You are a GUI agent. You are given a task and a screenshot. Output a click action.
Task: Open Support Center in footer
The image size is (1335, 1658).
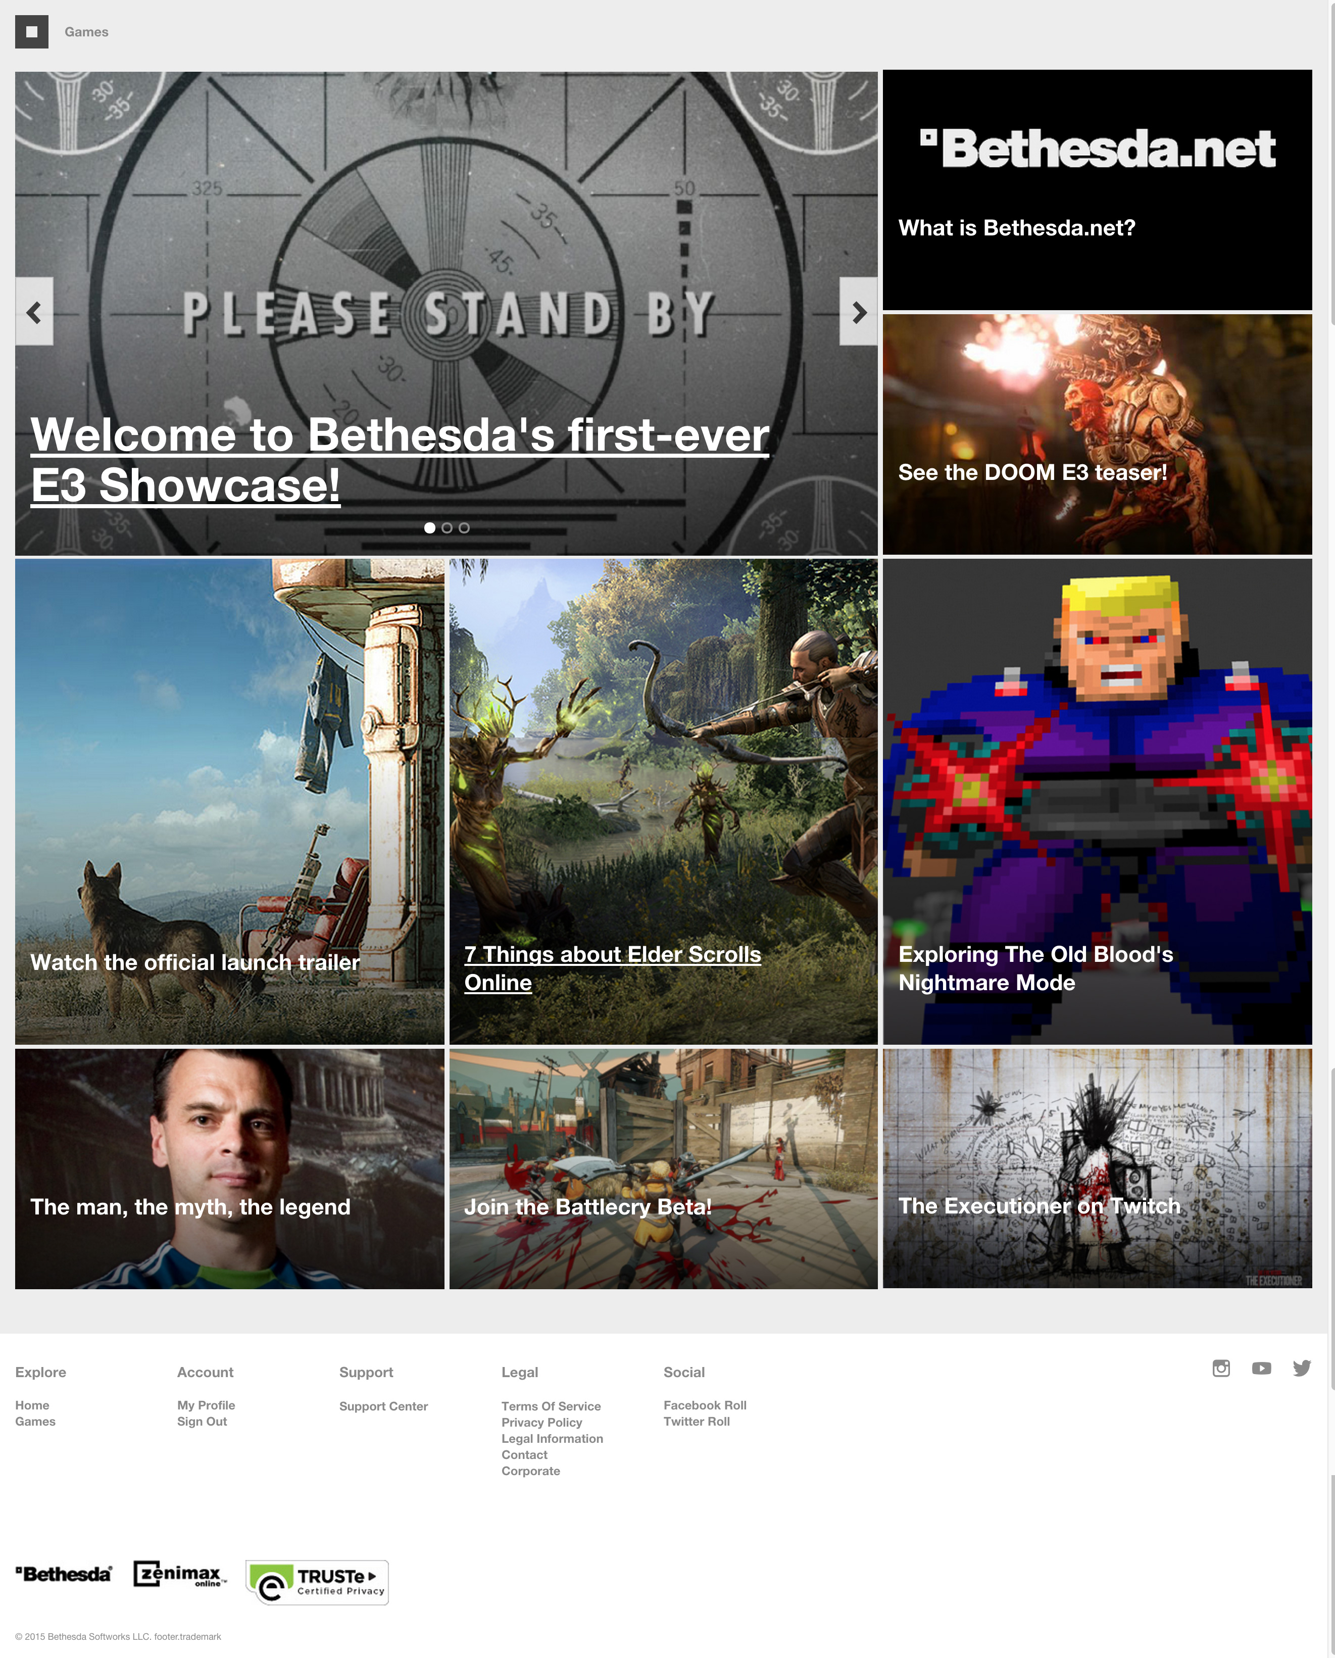383,1406
